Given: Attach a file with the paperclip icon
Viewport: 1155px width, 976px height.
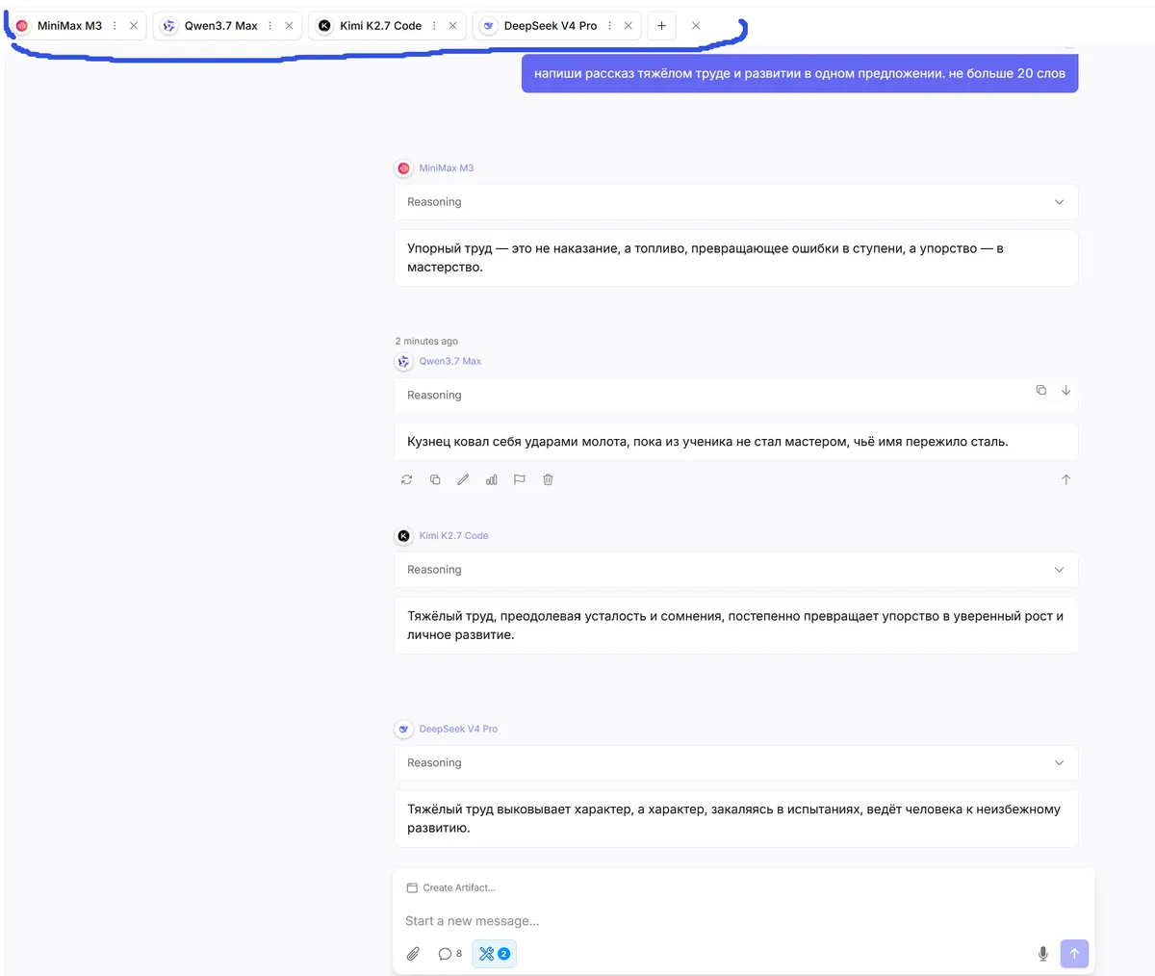Looking at the screenshot, I should [413, 954].
